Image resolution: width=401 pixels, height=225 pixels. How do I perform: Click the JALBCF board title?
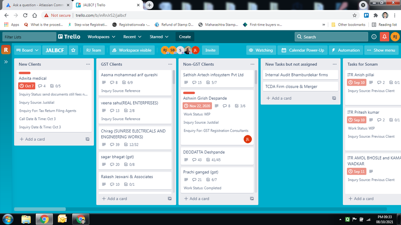click(x=55, y=50)
